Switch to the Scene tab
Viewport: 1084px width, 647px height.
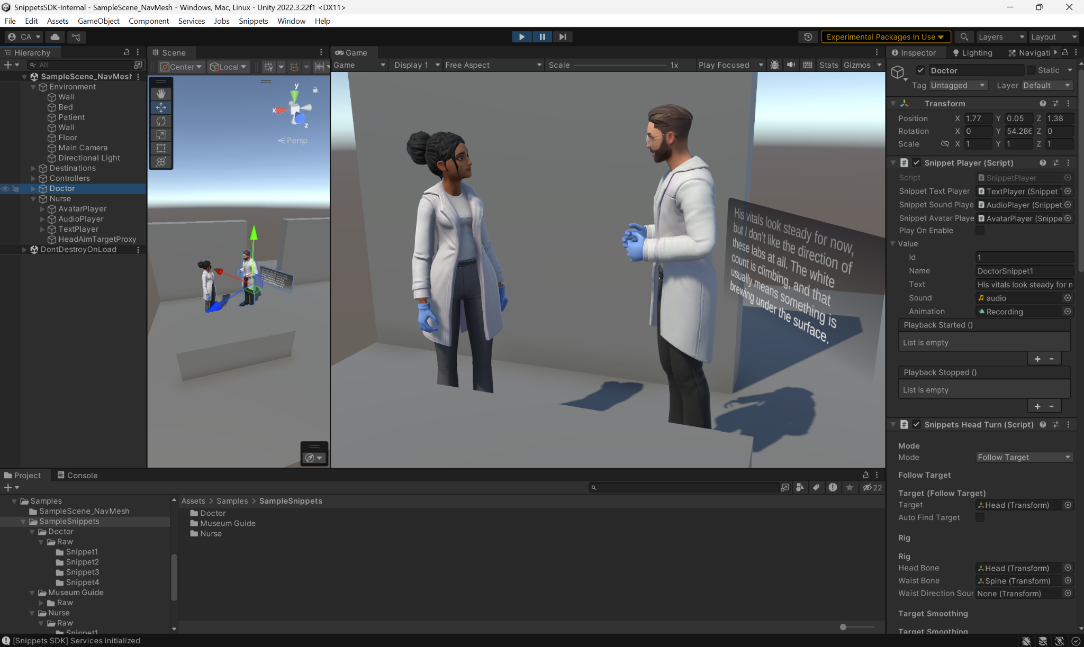[169, 53]
